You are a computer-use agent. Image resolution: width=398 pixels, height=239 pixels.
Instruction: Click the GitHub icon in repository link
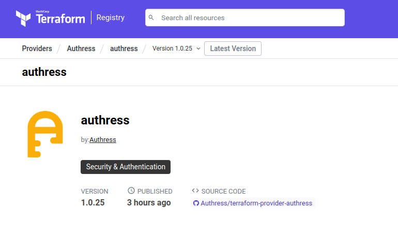[x=196, y=203]
